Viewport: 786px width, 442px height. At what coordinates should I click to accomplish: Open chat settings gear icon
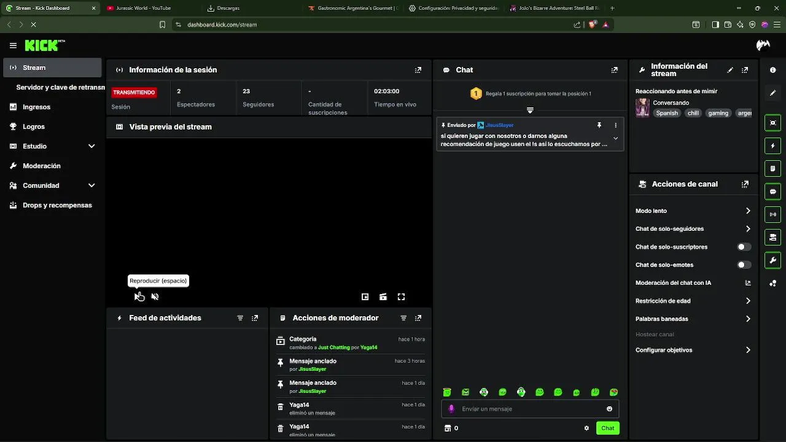(586, 428)
